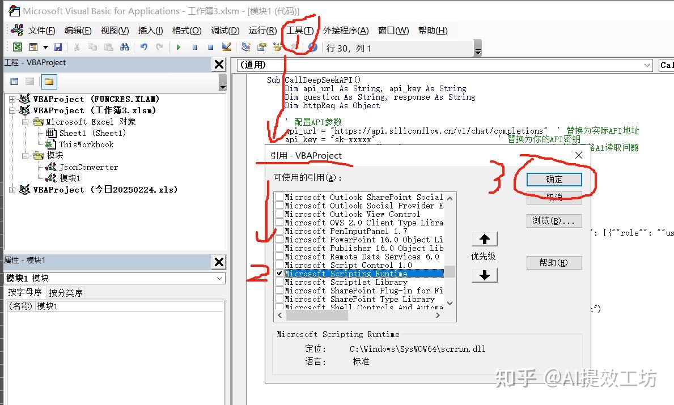Click the VBA application icon in menu bar
Viewport: 674px width, 405px height.
click(17, 30)
